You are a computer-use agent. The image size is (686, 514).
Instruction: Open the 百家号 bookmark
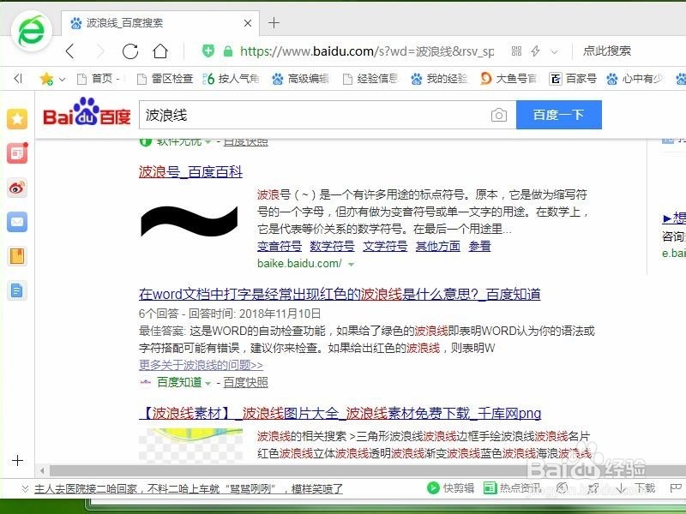coord(573,79)
